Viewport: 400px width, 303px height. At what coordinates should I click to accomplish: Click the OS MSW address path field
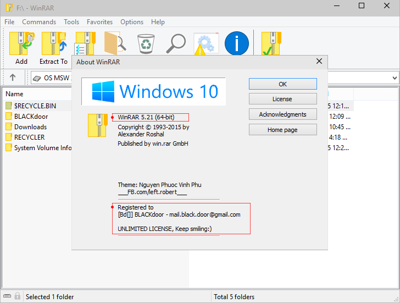coord(51,78)
